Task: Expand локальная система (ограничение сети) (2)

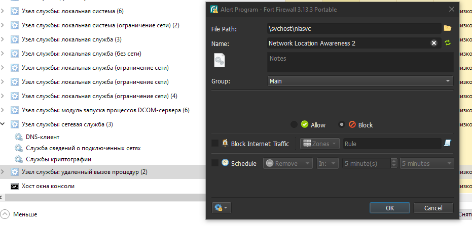Action: pos(3,25)
